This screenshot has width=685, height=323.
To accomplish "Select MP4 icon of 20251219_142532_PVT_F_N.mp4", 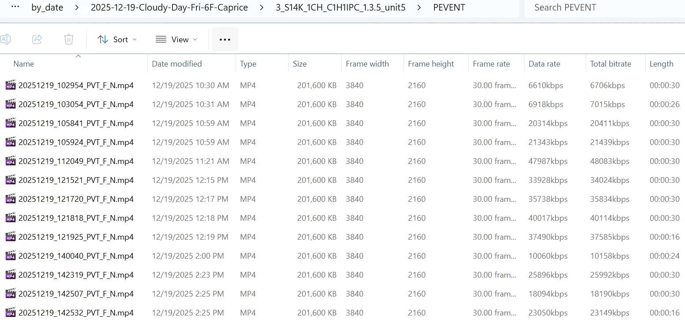I will [x=11, y=312].
